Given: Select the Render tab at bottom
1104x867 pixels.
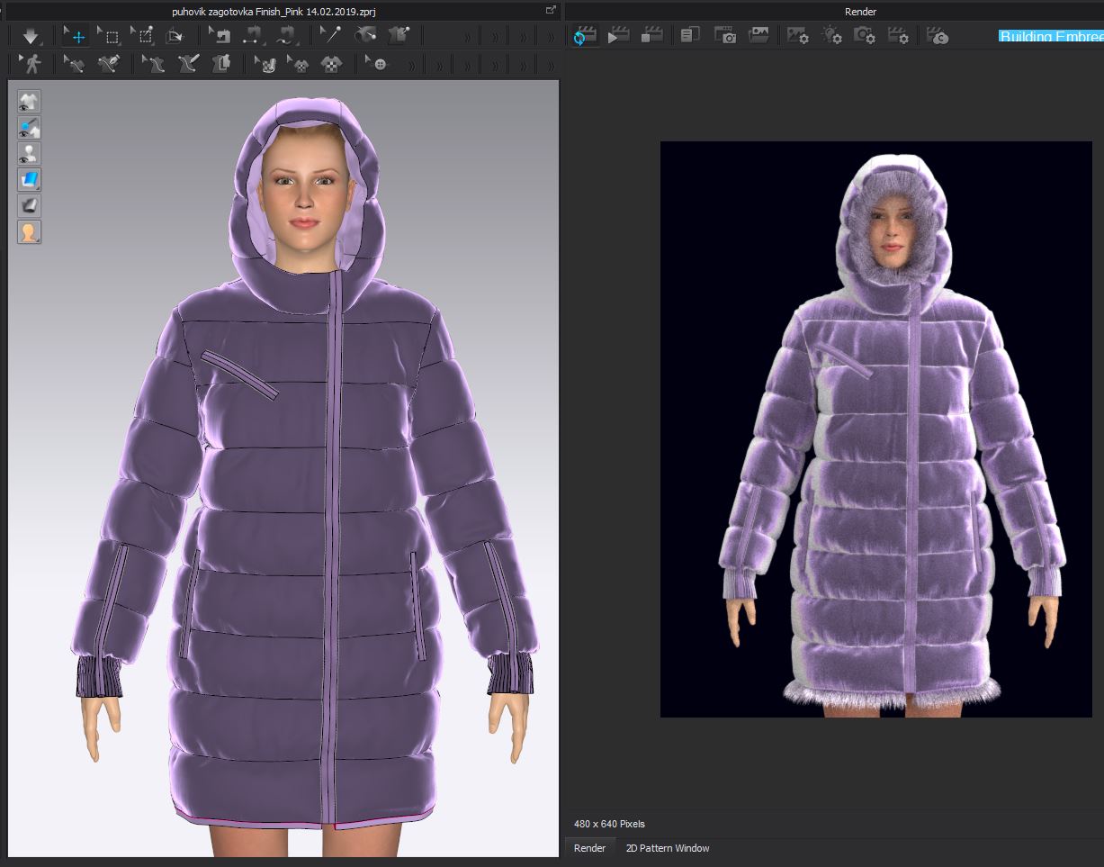Looking at the screenshot, I should (589, 848).
